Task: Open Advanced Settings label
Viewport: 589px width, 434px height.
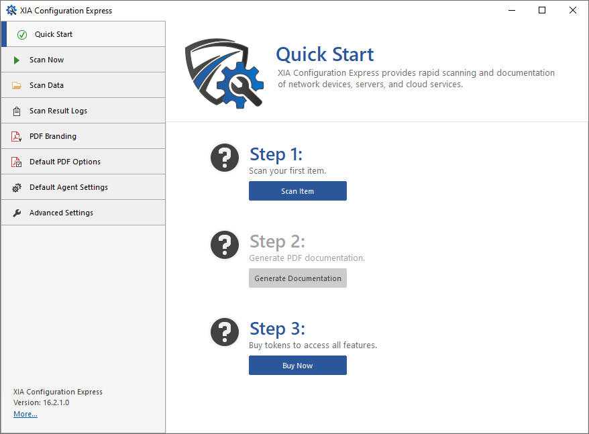Action: coord(61,213)
